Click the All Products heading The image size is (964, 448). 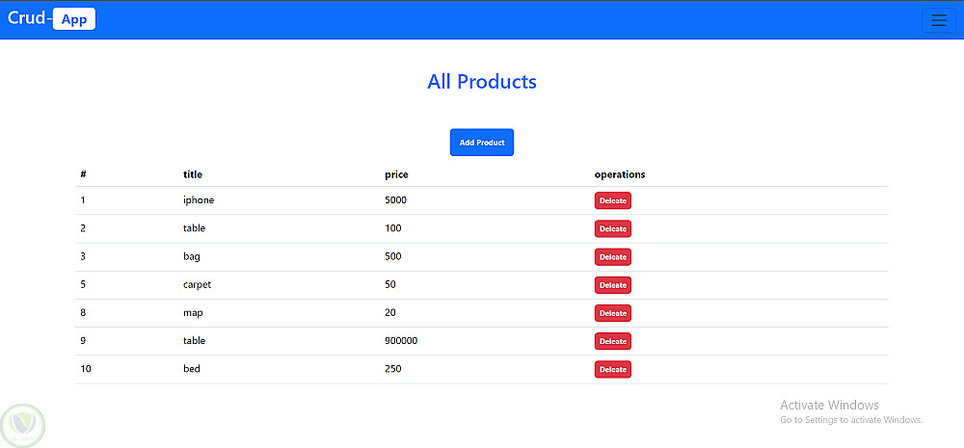click(x=482, y=82)
